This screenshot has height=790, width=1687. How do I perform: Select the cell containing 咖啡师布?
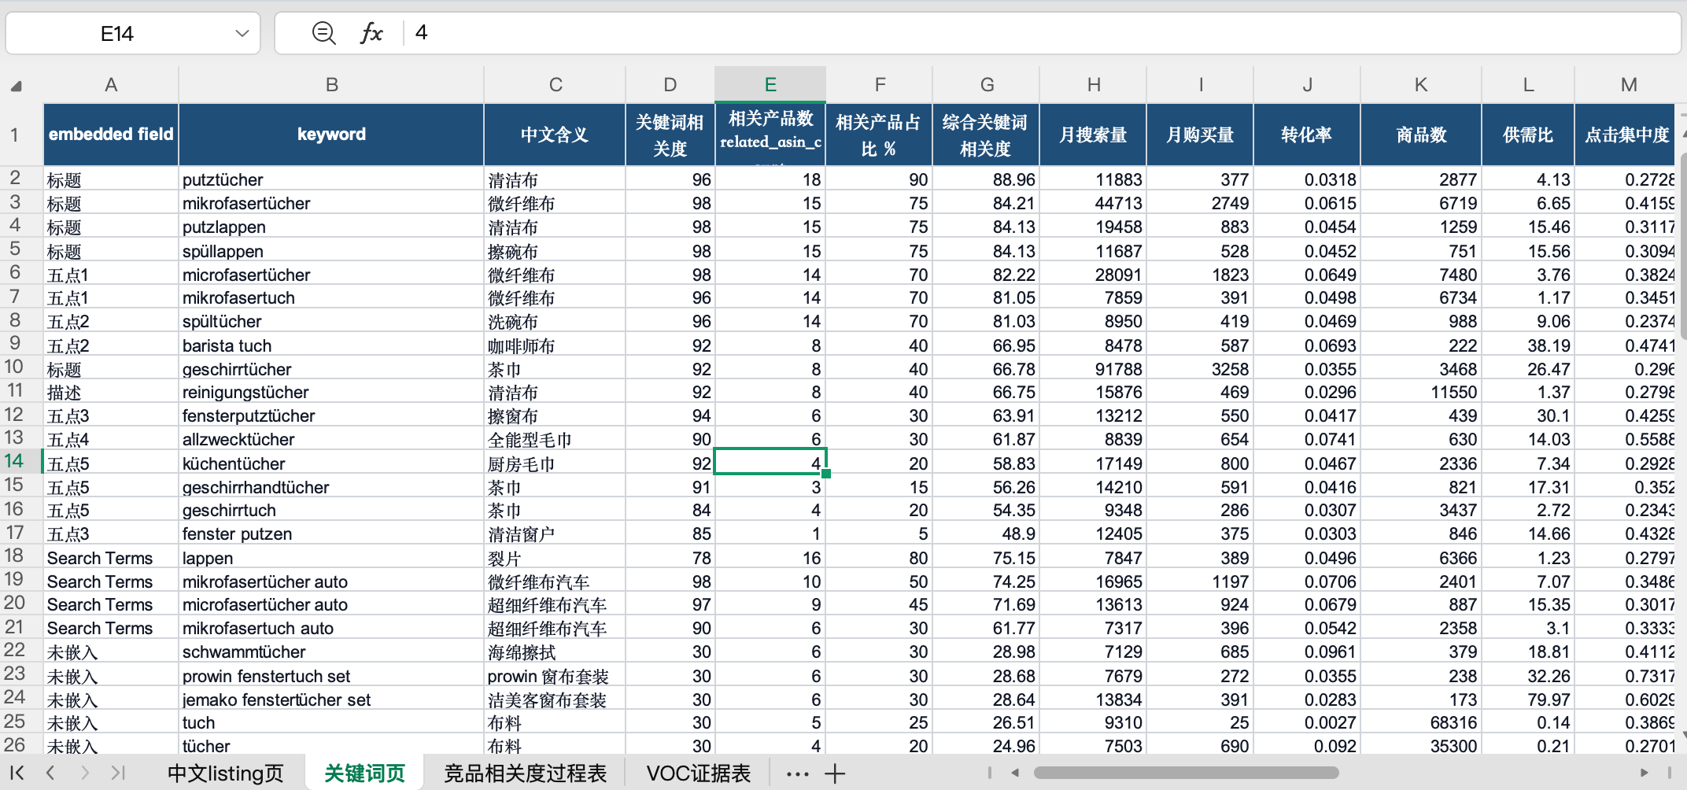coord(555,345)
